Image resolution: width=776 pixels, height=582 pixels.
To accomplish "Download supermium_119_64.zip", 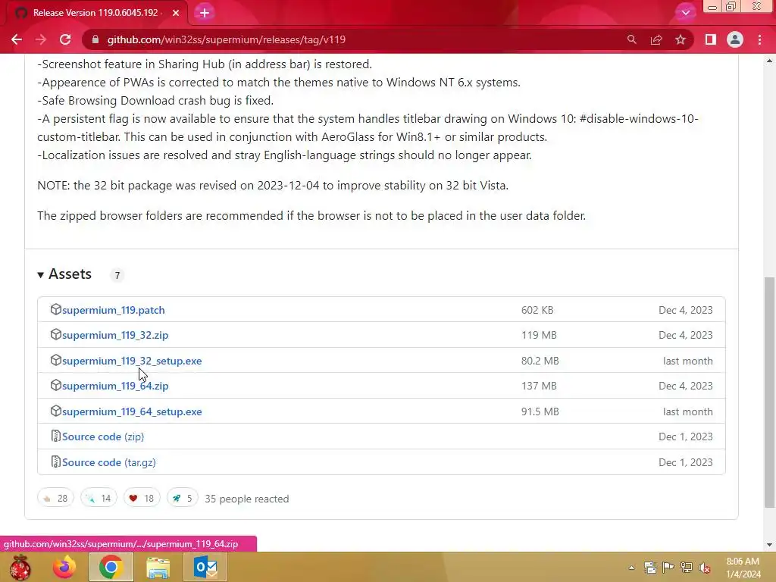I will click(115, 386).
